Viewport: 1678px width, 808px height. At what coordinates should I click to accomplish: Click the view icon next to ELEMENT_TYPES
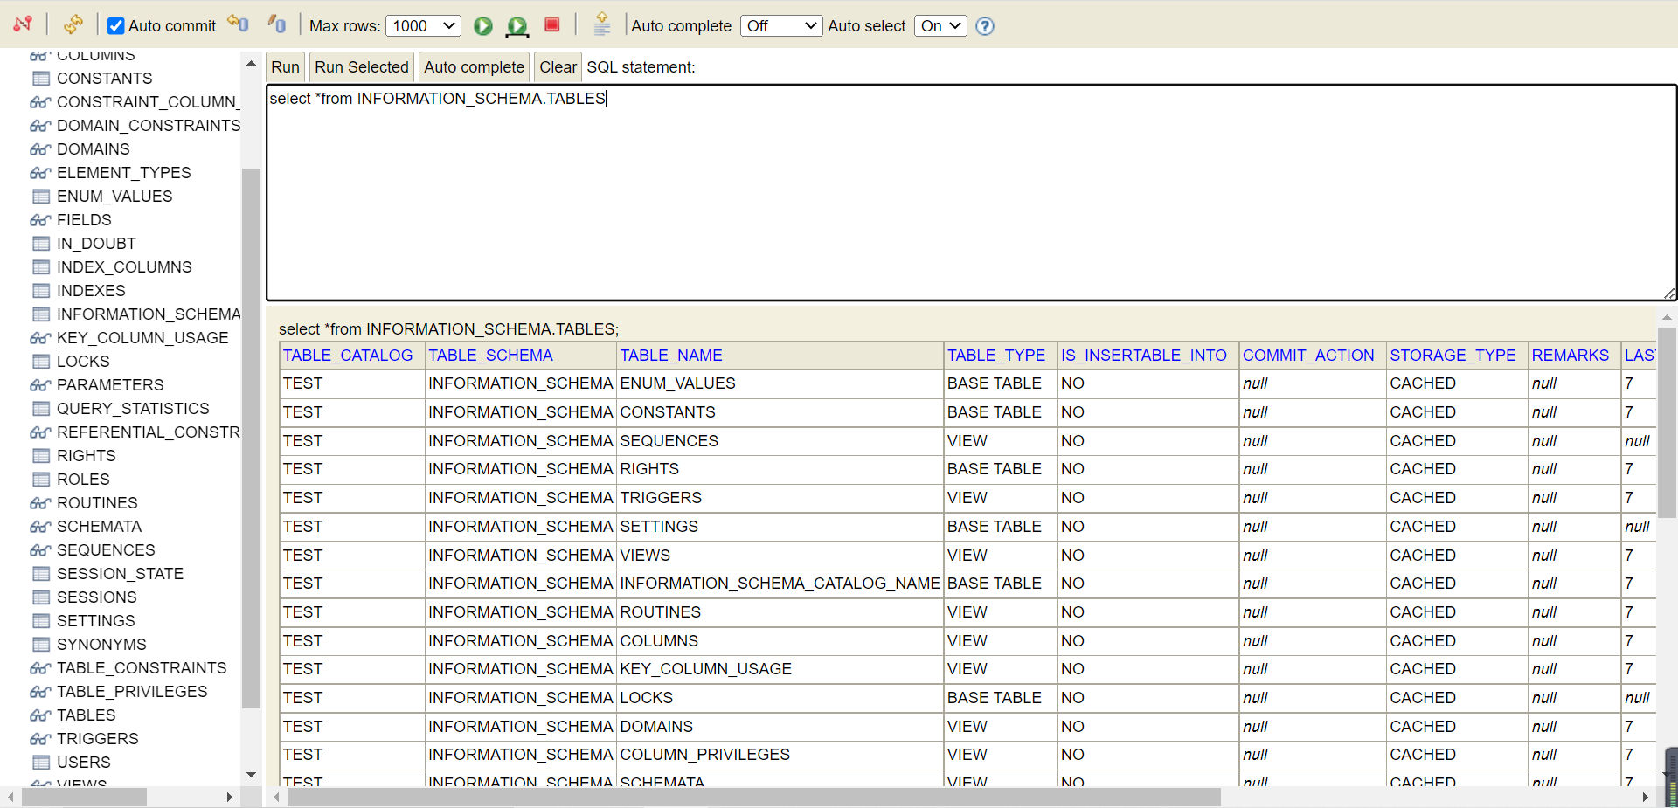click(x=40, y=173)
